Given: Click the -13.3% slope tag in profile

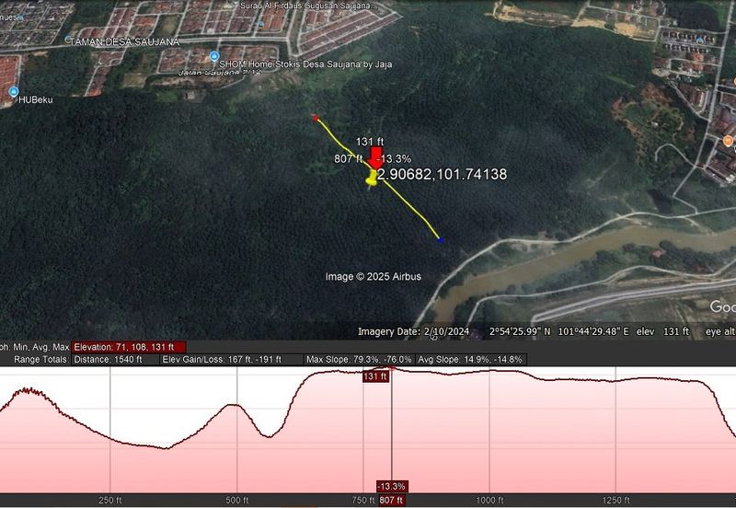Looking at the screenshot, I should click(392, 486).
